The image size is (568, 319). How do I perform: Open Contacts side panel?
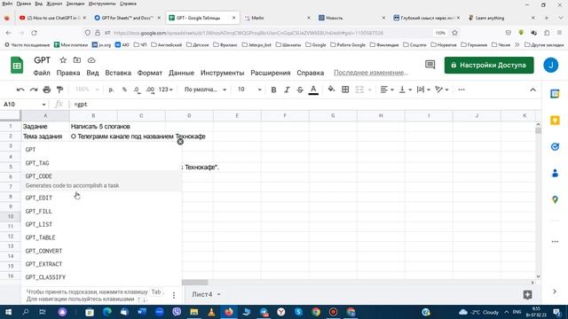point(555,174)
